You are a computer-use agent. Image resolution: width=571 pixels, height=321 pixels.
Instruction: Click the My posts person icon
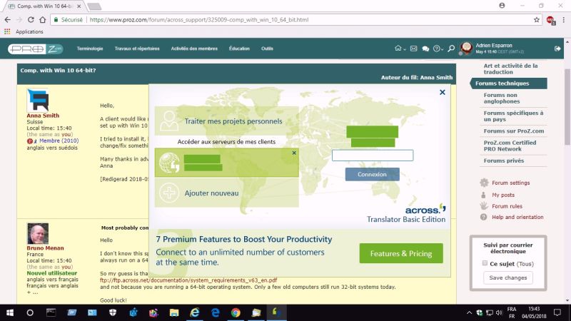(x=483, y=195)
